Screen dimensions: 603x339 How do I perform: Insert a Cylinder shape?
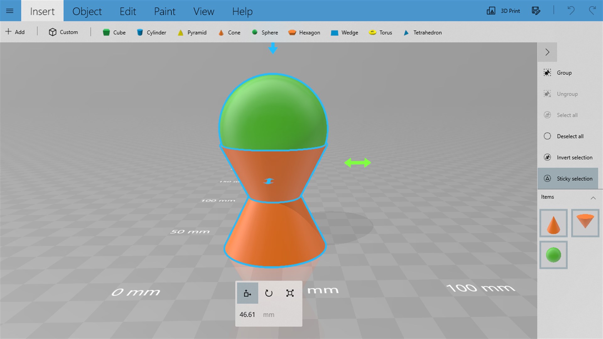152,32
